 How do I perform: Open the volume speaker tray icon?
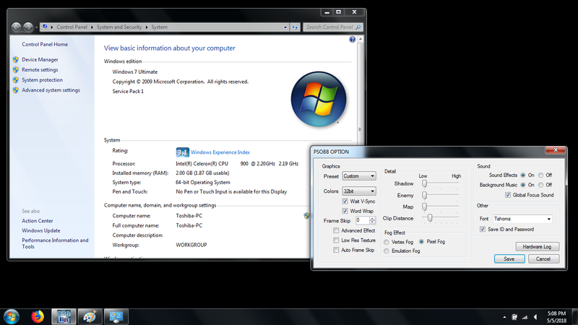(x=535, y=317)
